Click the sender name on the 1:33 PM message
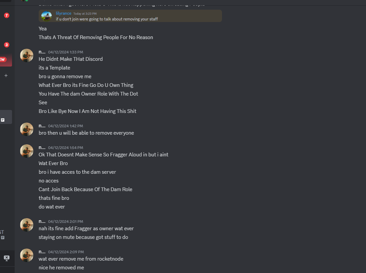The width and height of the screenshot is (366, 273). point(42,52)
